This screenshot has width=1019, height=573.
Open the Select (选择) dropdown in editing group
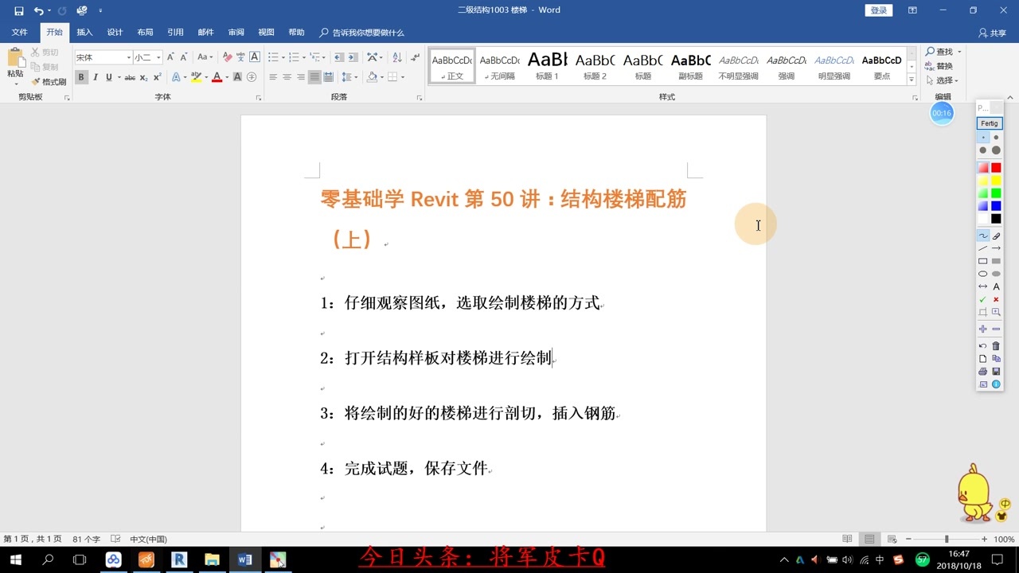coord(943,80)
